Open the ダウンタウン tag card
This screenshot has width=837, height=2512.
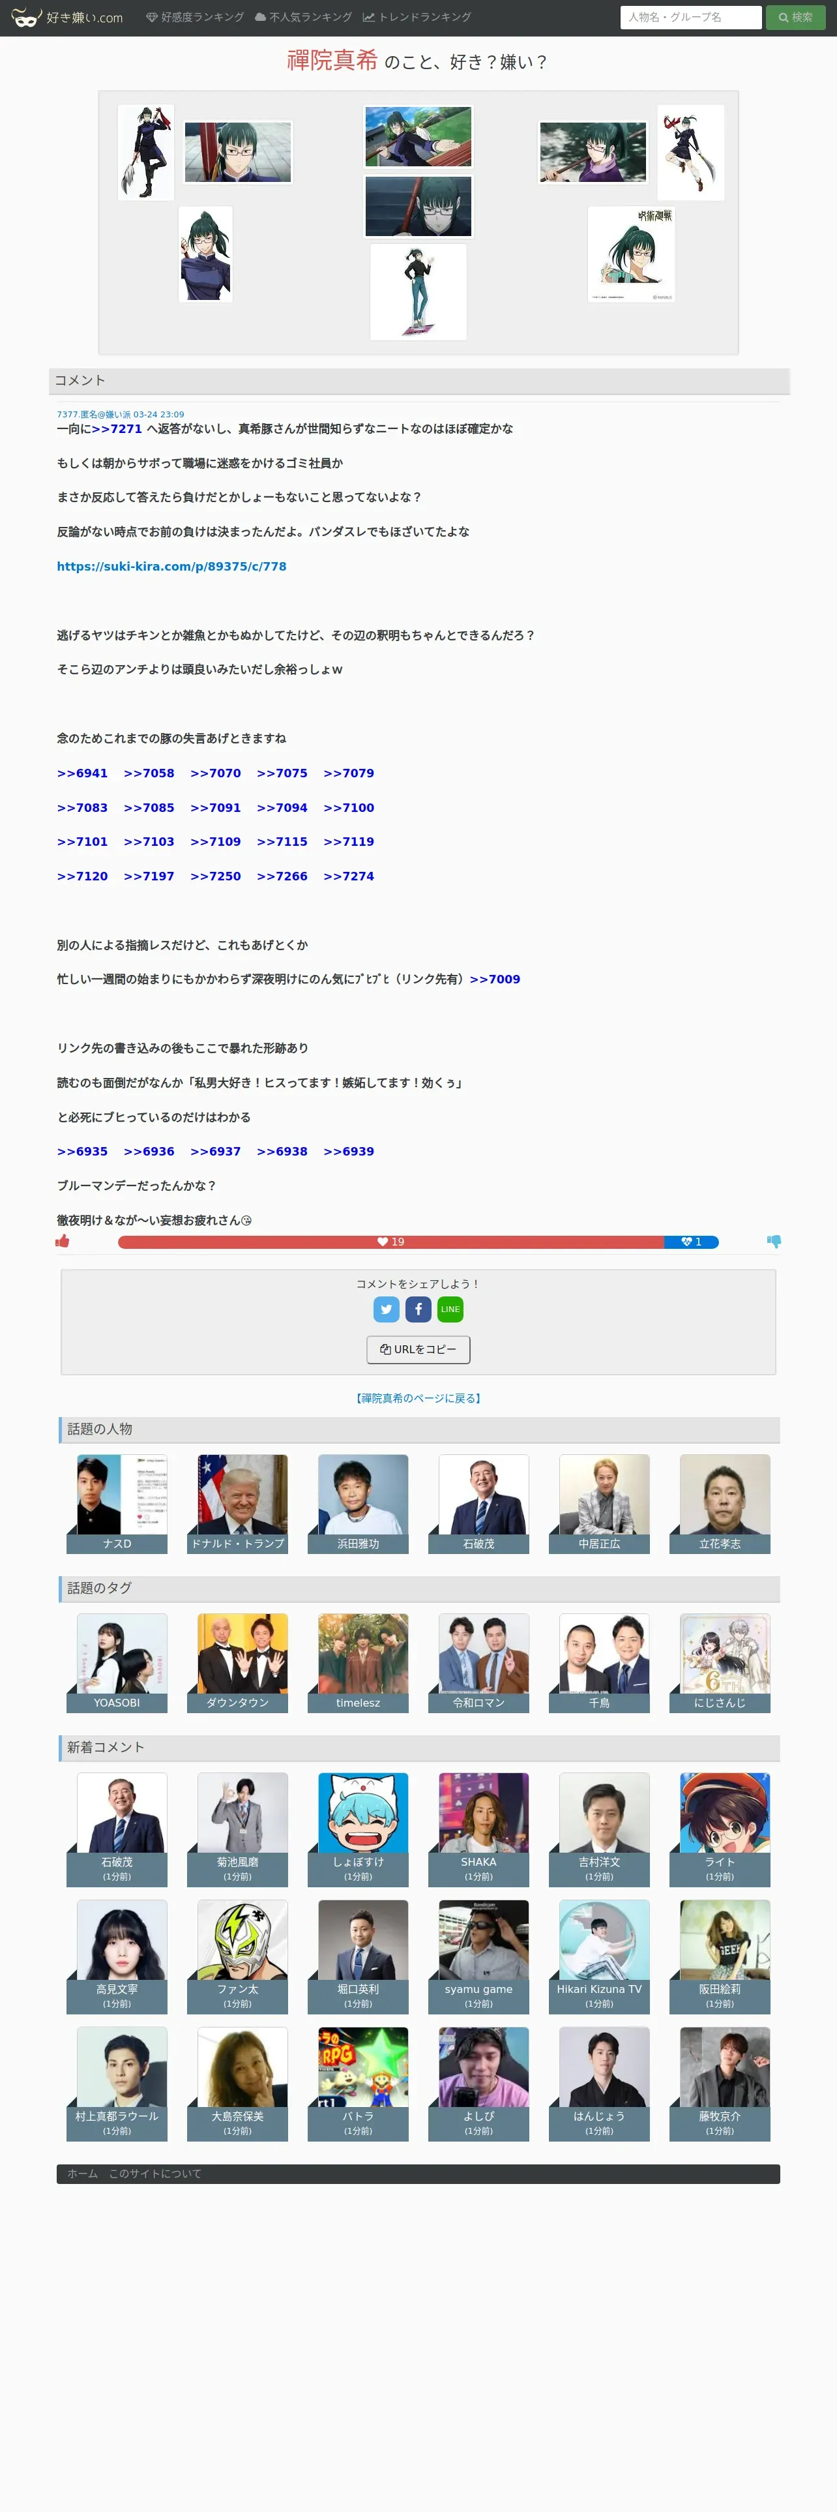pos(238,1663)
